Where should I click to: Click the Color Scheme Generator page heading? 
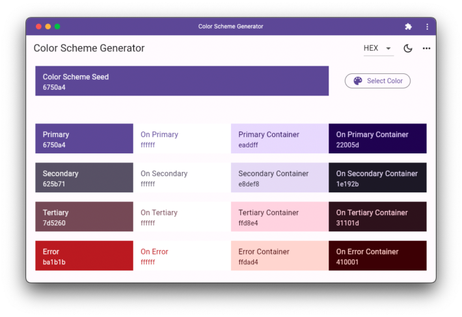tap(89, 48)
